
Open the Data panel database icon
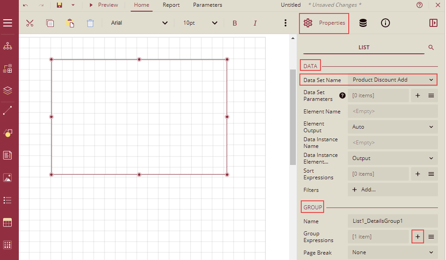coord(363,23)
